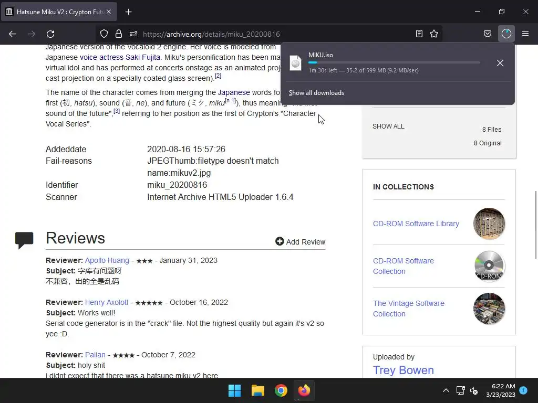Click the network display tray icon
This screenshot has height=403, width=538.
click(460, 390)
